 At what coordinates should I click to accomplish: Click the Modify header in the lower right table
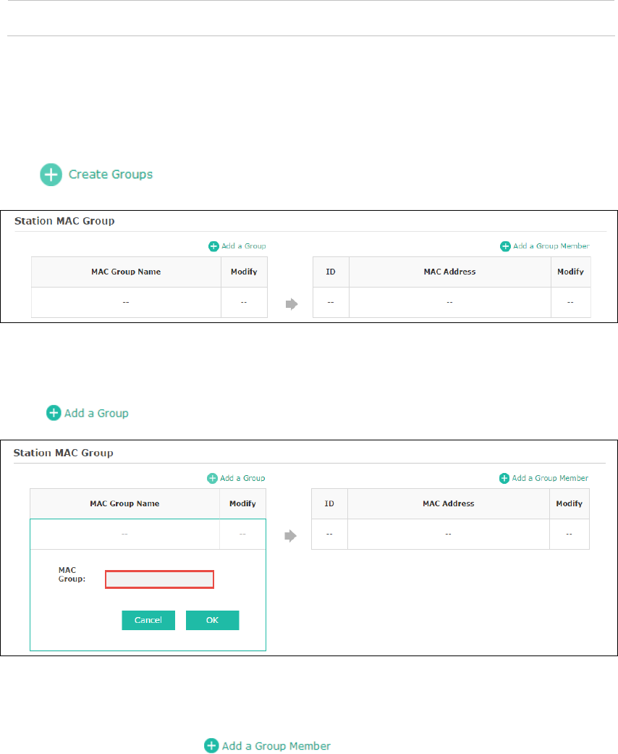[569, 503]
